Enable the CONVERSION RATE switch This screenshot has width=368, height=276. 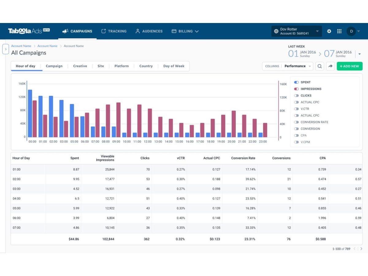[296, 122]
